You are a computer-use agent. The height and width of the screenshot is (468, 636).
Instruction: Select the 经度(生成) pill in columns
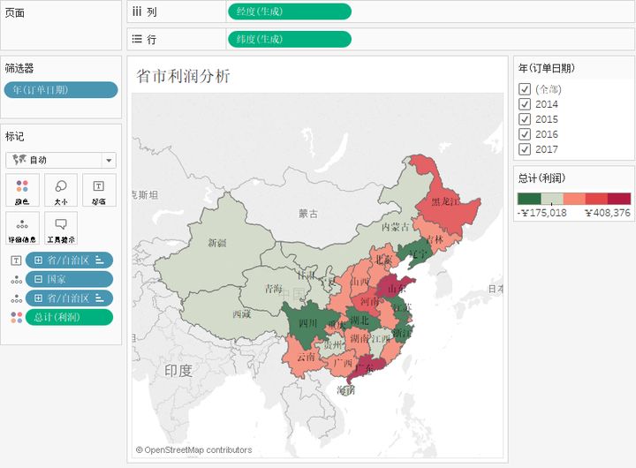[289, 11]
